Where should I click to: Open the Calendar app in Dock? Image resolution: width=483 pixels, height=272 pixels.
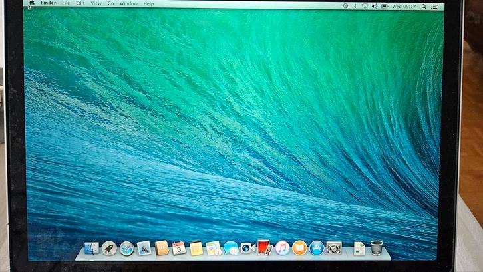[x=178, y=249]
